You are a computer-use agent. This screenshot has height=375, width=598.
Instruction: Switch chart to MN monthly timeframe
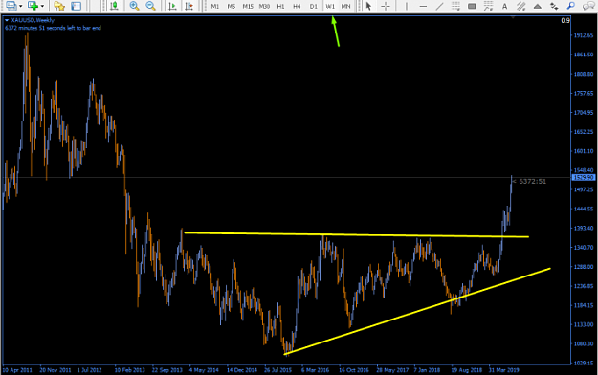click(x=346, y=6)
